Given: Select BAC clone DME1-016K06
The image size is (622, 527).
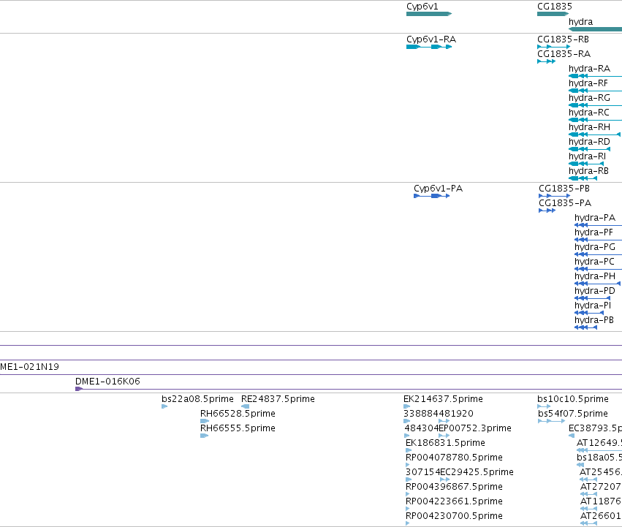Looking at the screenshot, I should (107, 382).
